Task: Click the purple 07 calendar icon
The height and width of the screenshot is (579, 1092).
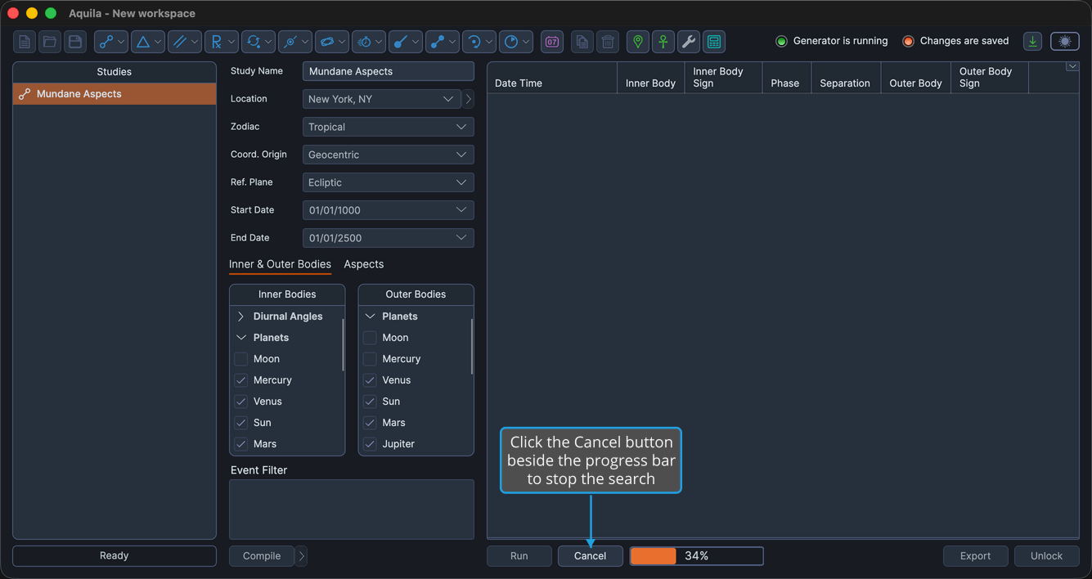Action: [x=552, y=42]
